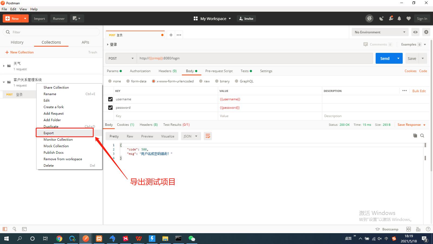Open File Explorer from the taskbar
The height and width of the screenshot is (244, 433).
(165, 239)
